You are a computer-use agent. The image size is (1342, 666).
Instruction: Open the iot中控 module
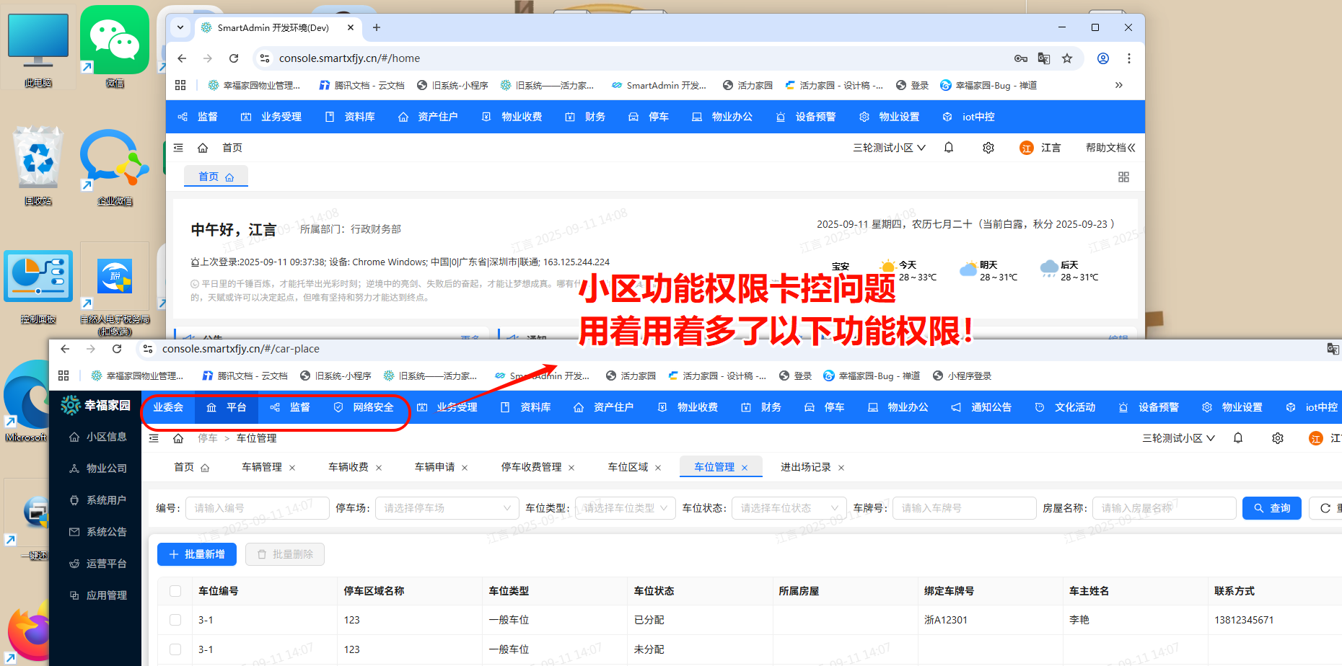tap(1319, 407)
